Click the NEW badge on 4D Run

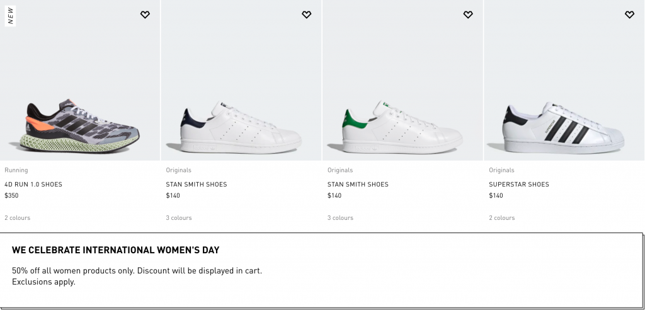click(10, 16)
